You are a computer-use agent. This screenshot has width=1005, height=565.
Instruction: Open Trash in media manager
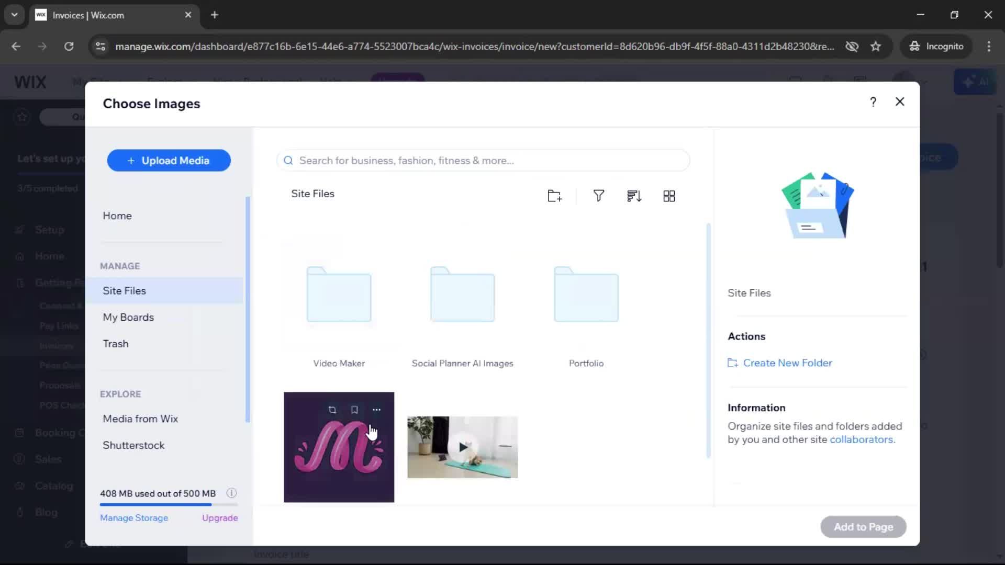pyautogui.click(x=116, y=344)
